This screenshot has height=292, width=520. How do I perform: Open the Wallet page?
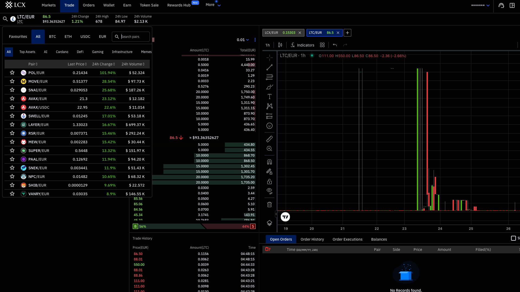tap(109, 5)
